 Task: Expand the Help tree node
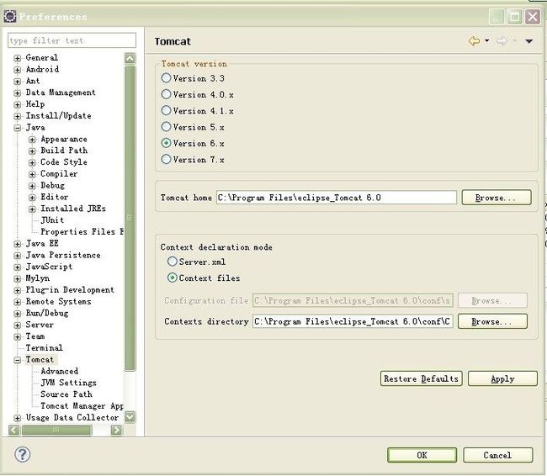click(x=17, y=104)
